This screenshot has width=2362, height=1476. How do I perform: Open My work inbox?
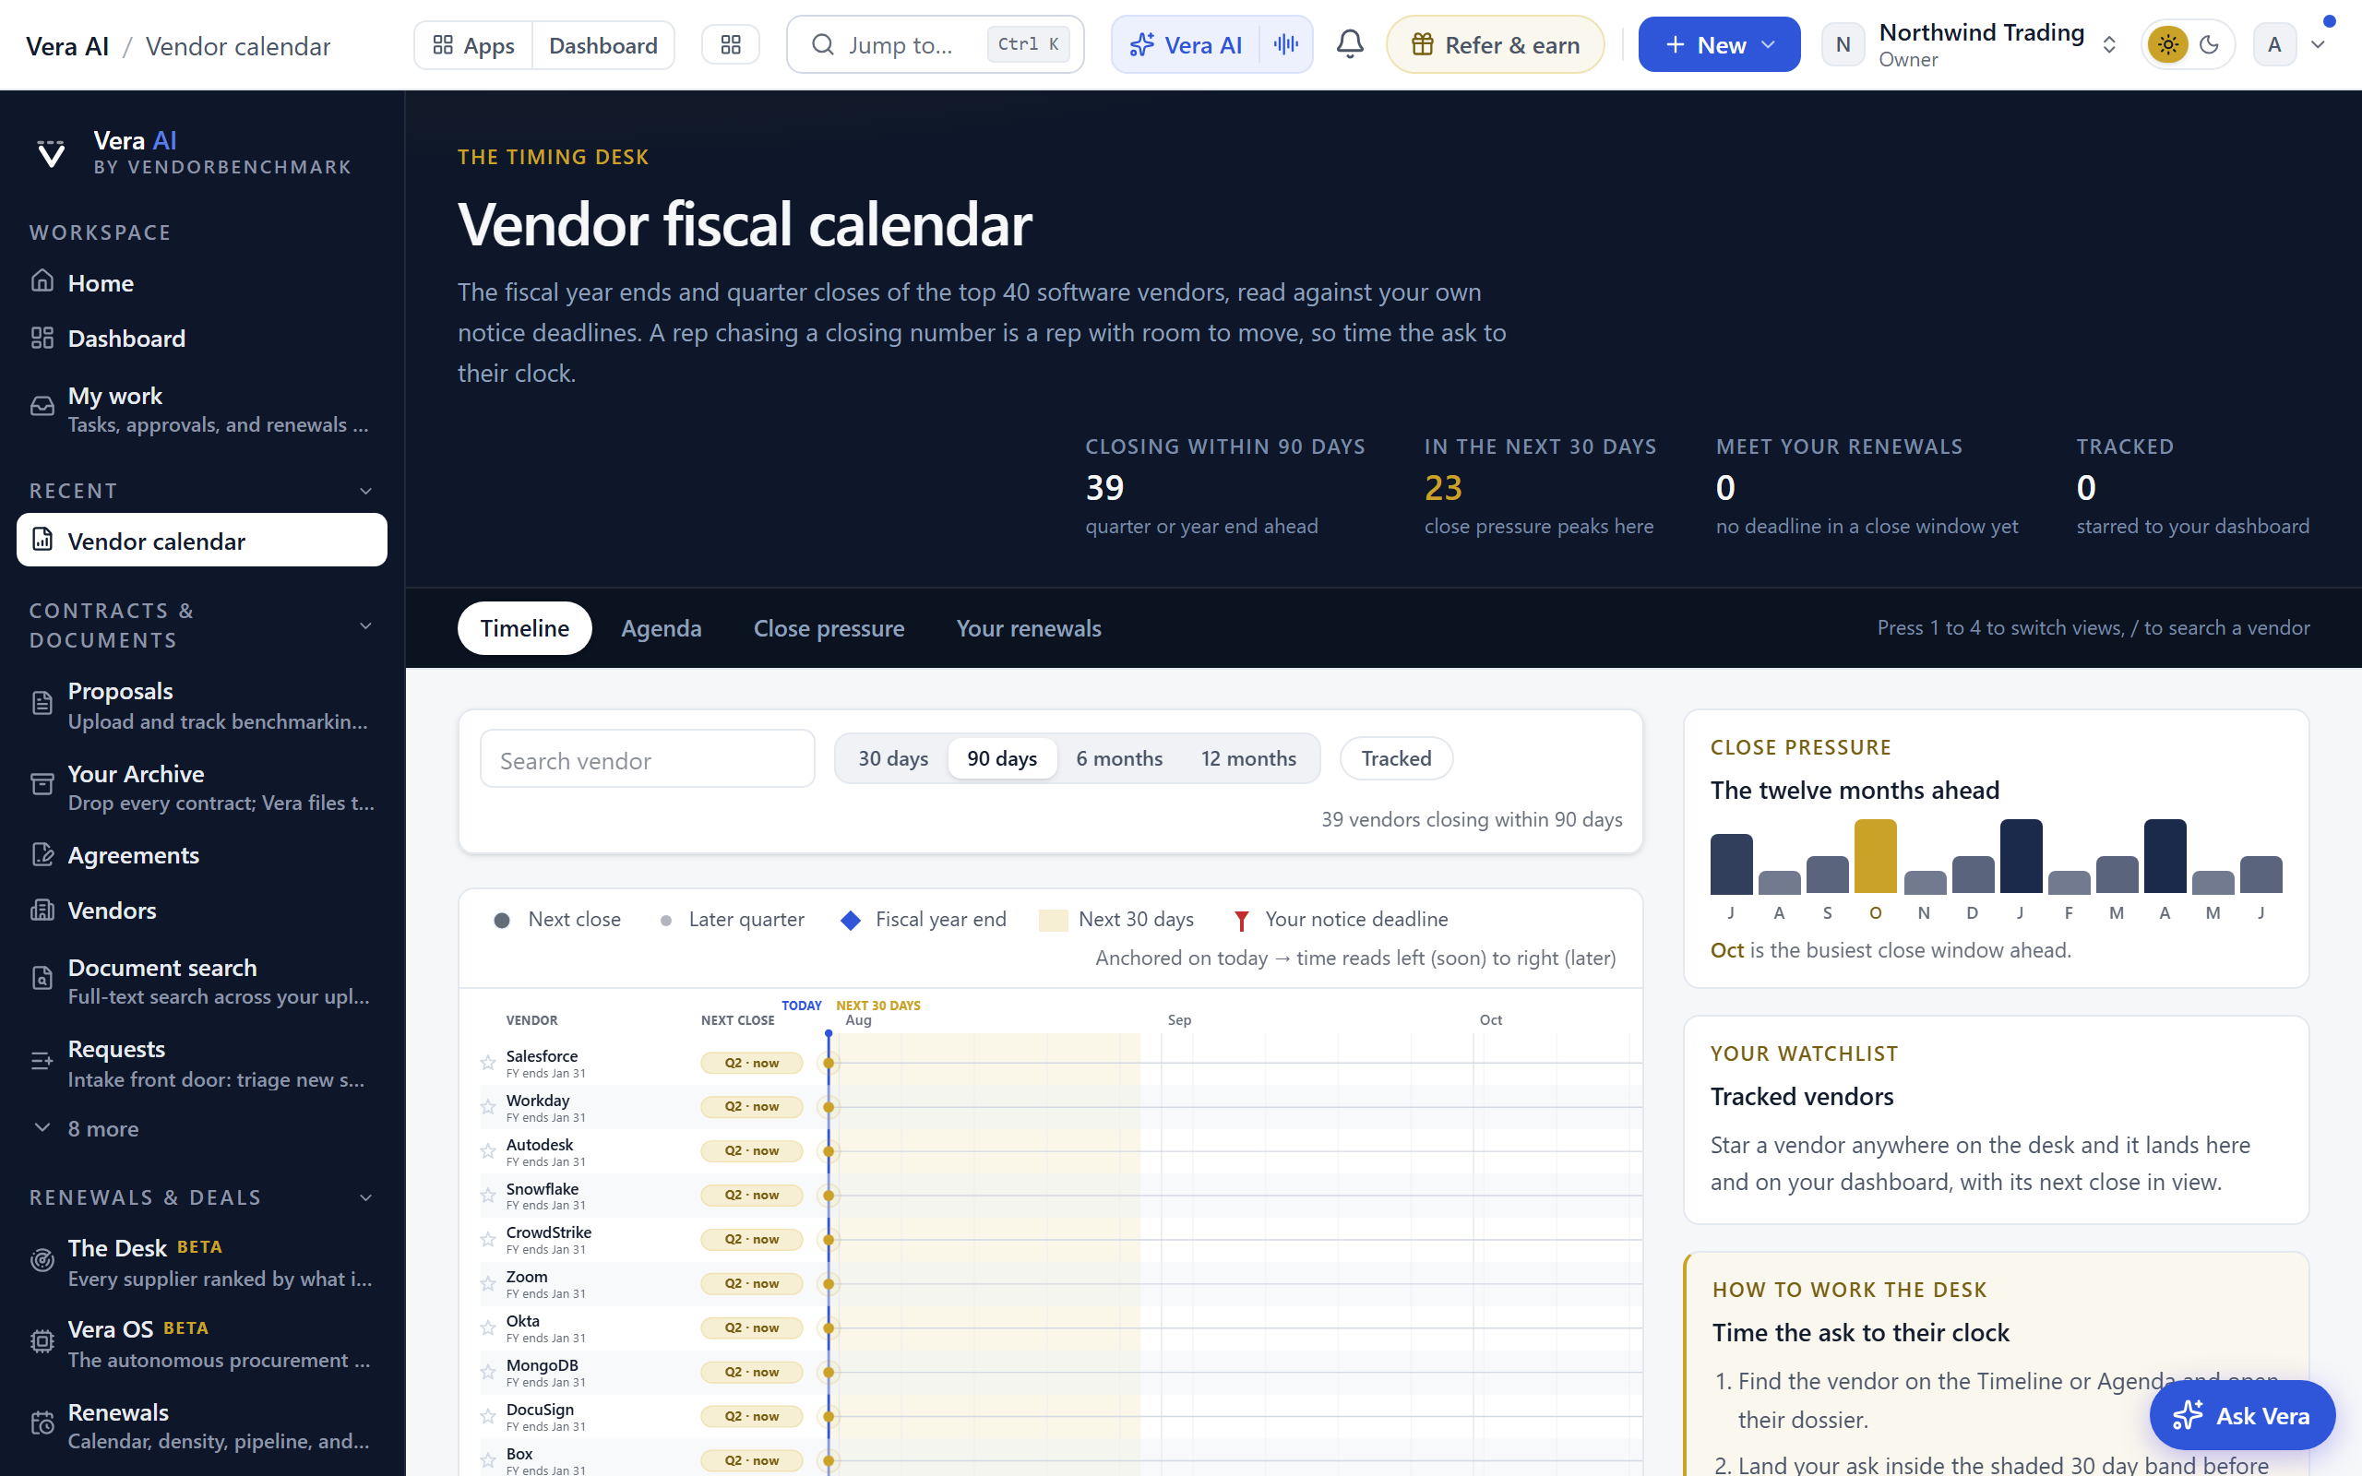pos(202,409)
